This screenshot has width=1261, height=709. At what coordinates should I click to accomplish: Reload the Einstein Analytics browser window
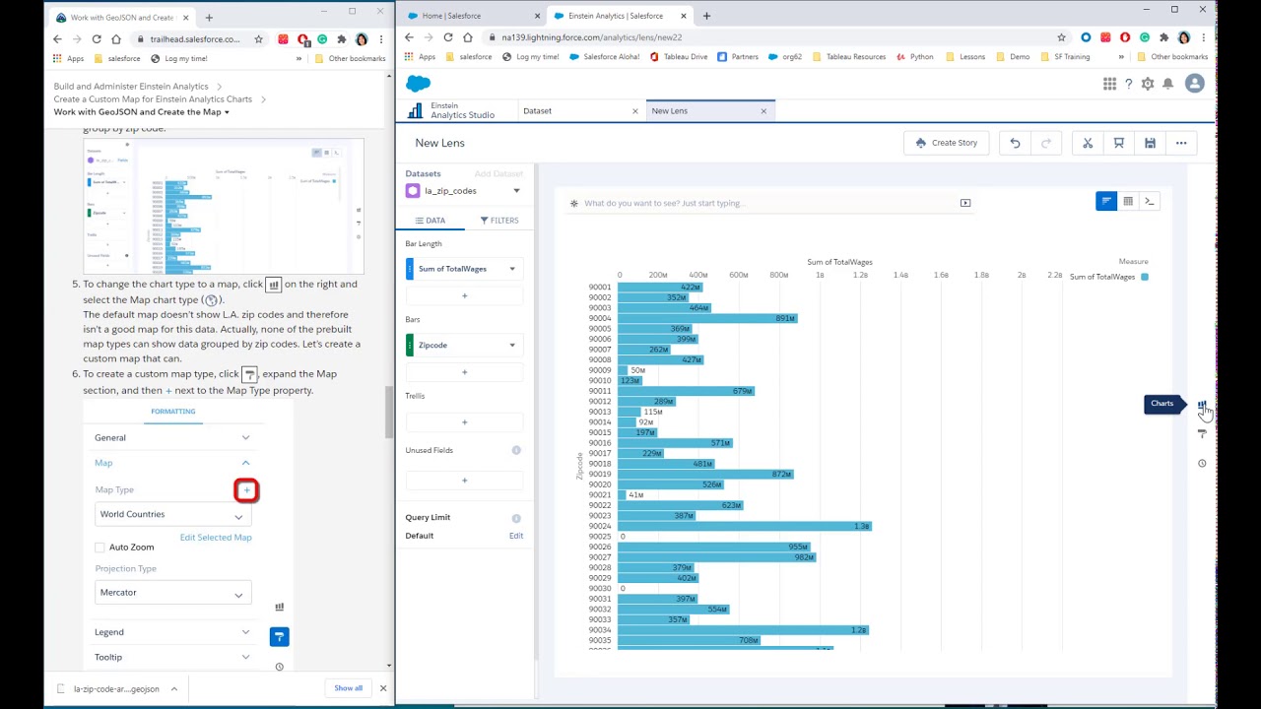point(448,37)
